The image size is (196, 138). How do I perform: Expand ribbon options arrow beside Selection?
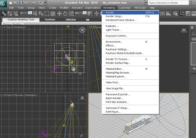(x=88, y=20)
